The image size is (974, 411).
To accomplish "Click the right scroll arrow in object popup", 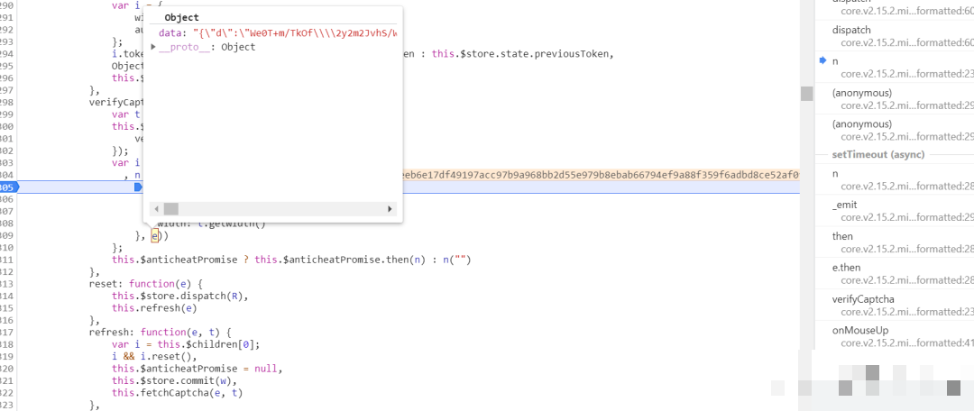I will 391,208.
